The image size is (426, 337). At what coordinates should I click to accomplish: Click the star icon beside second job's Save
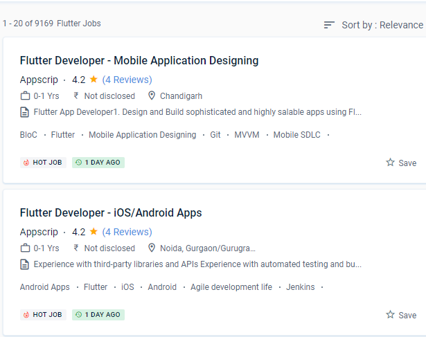coord(391,315)
